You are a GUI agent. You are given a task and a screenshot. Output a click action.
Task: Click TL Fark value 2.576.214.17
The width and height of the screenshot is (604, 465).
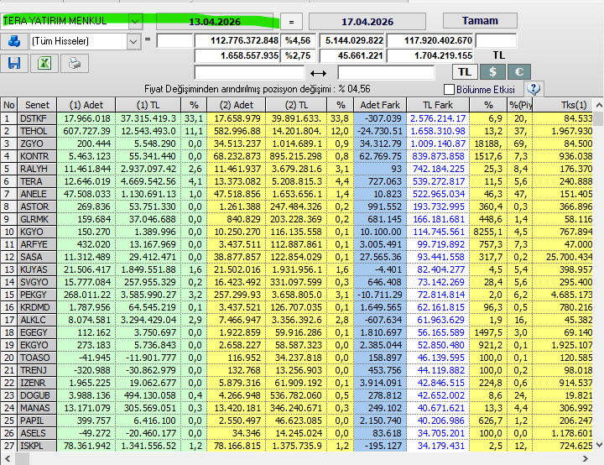(438, 118)
